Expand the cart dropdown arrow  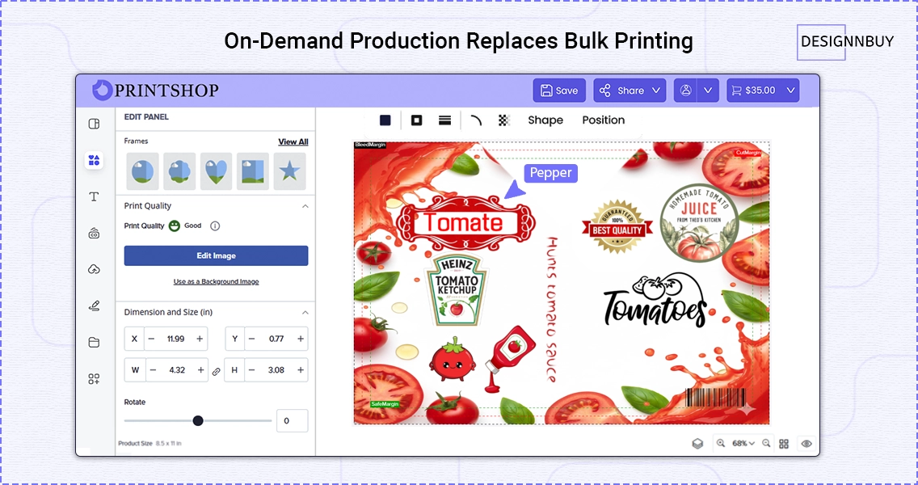click(791, 91)
